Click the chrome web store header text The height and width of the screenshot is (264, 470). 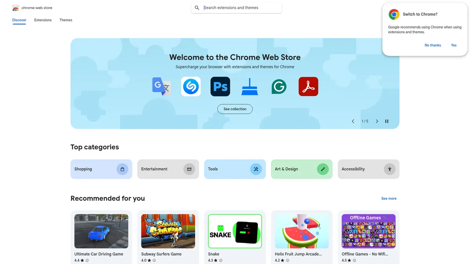37,8
